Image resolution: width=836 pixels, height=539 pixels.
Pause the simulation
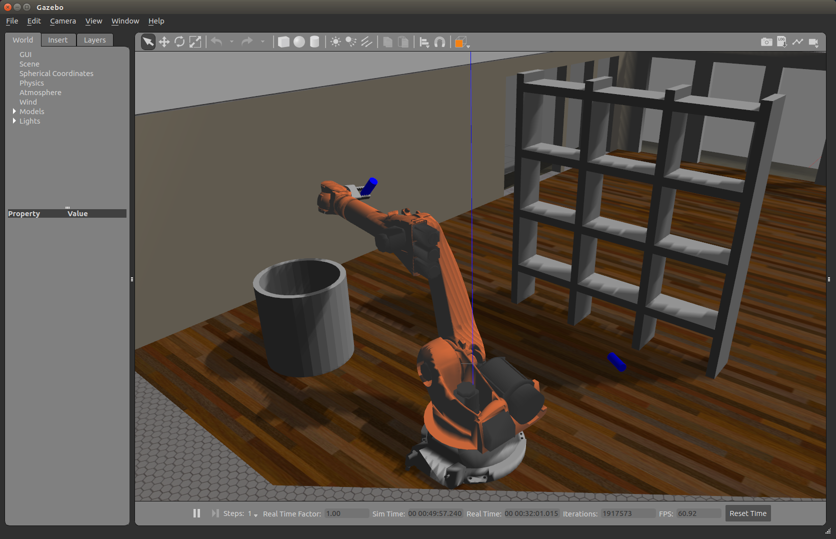point(196,513)
